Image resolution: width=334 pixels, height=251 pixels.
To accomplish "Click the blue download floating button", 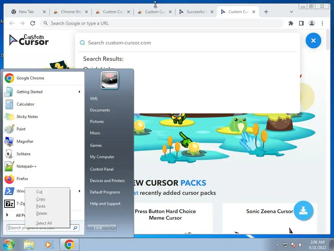I will (303, 211).
